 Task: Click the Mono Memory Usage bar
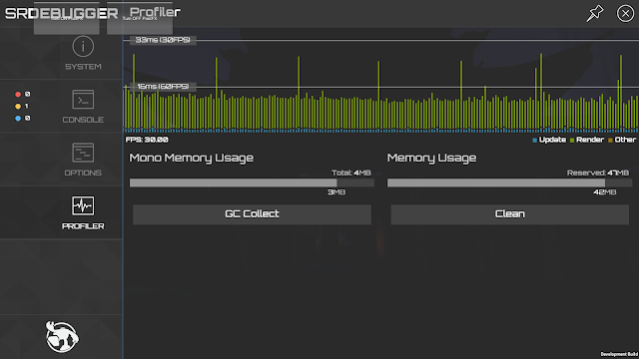coord(252,183)
